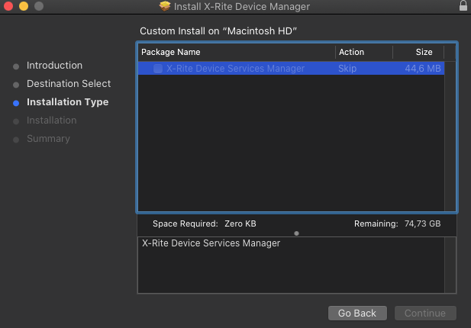Image resolution: width=471 pixels, height=328 pixels.
Task: Click the Introduction step in the sidebar
Action: [x=54, y=66]
